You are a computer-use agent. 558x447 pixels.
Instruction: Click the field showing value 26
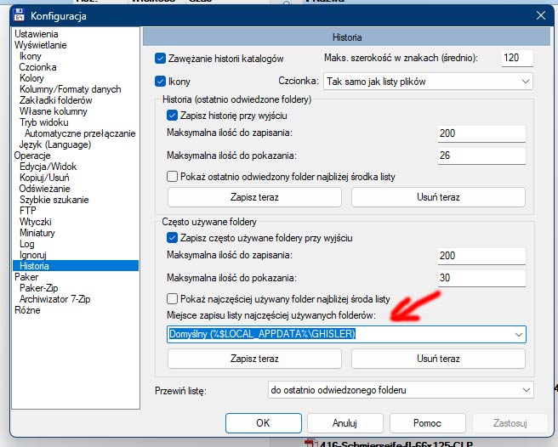pos(481,156)
